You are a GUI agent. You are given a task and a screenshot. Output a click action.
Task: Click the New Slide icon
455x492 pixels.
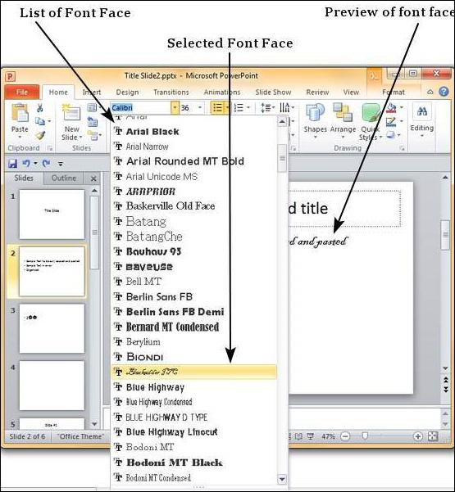click(x=71, y=113)
